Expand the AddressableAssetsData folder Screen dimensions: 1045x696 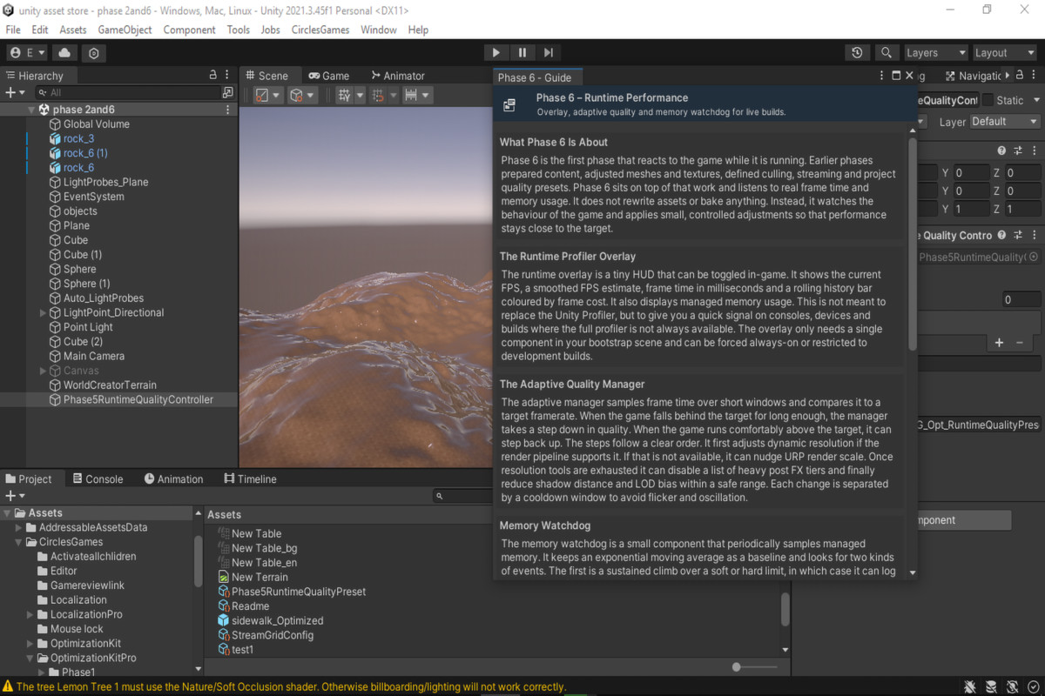19,527
